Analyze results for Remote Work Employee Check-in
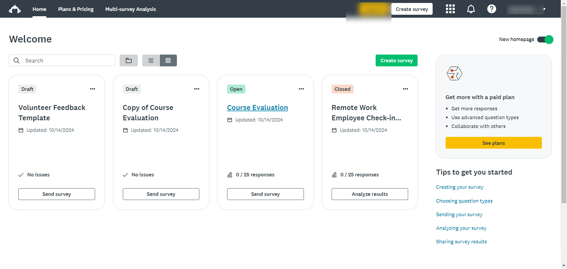567x269 pixels. tap(370, 194)
